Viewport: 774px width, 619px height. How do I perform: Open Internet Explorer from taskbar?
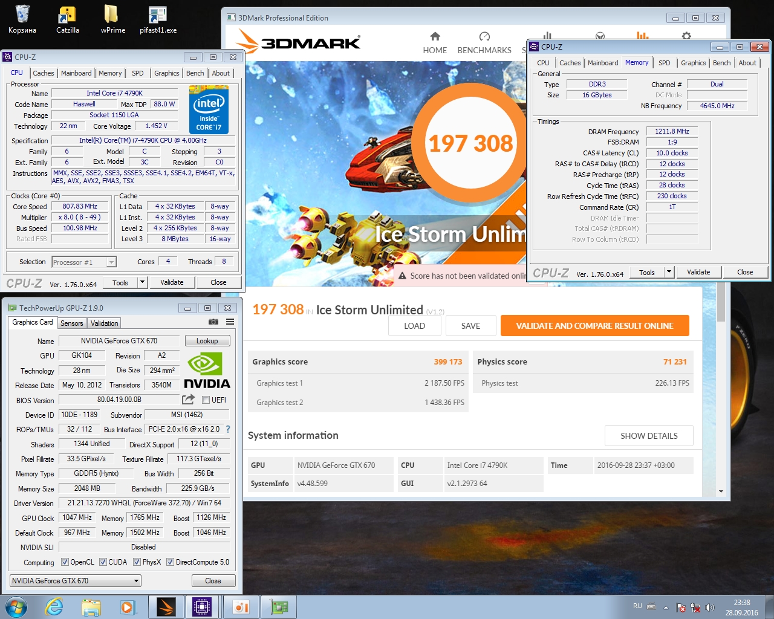54,607
